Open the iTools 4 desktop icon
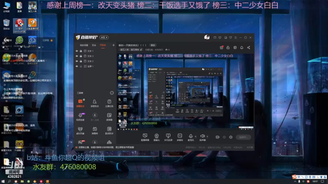The image size is (328, 184). (19, 111)
